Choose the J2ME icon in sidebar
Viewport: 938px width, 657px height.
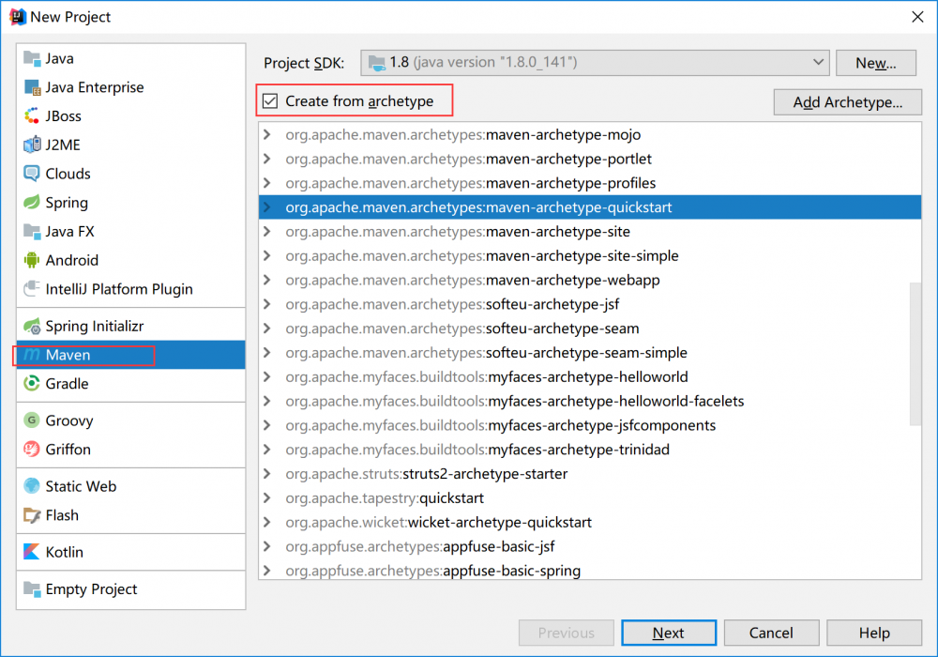pos(32,145)
